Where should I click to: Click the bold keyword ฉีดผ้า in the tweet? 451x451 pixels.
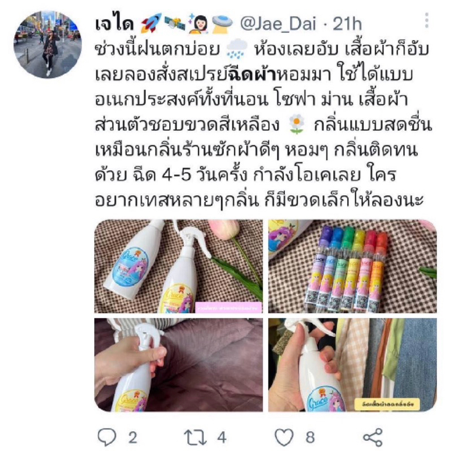coord(252,74)
